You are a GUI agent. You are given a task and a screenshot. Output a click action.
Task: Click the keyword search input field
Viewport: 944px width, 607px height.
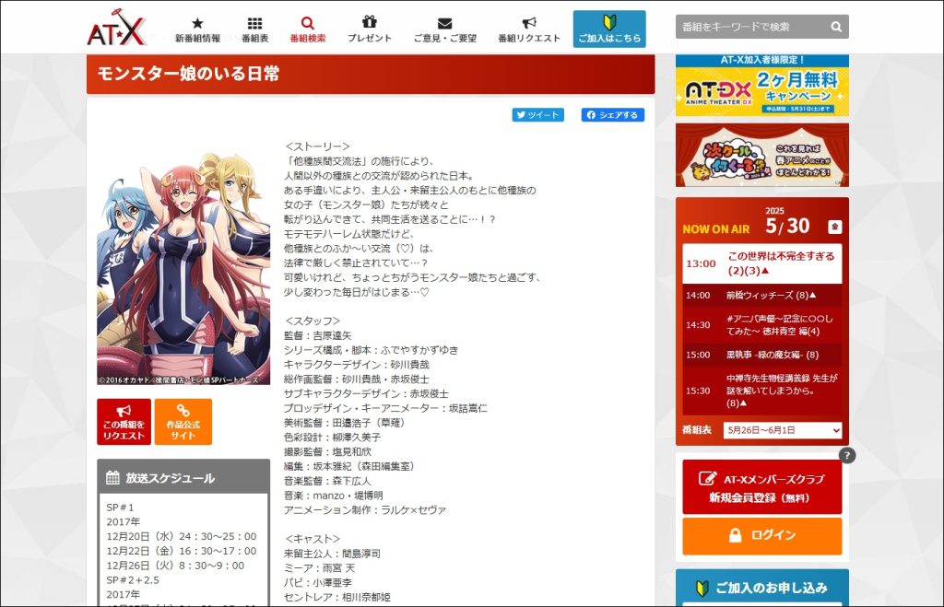[747, 27]
